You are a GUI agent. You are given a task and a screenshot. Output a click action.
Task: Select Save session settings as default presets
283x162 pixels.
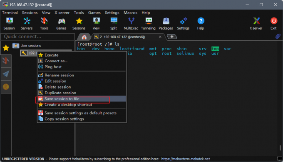pos(82,113)
